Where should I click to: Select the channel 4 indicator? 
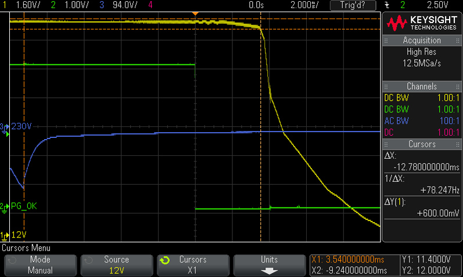pos(150,5)
